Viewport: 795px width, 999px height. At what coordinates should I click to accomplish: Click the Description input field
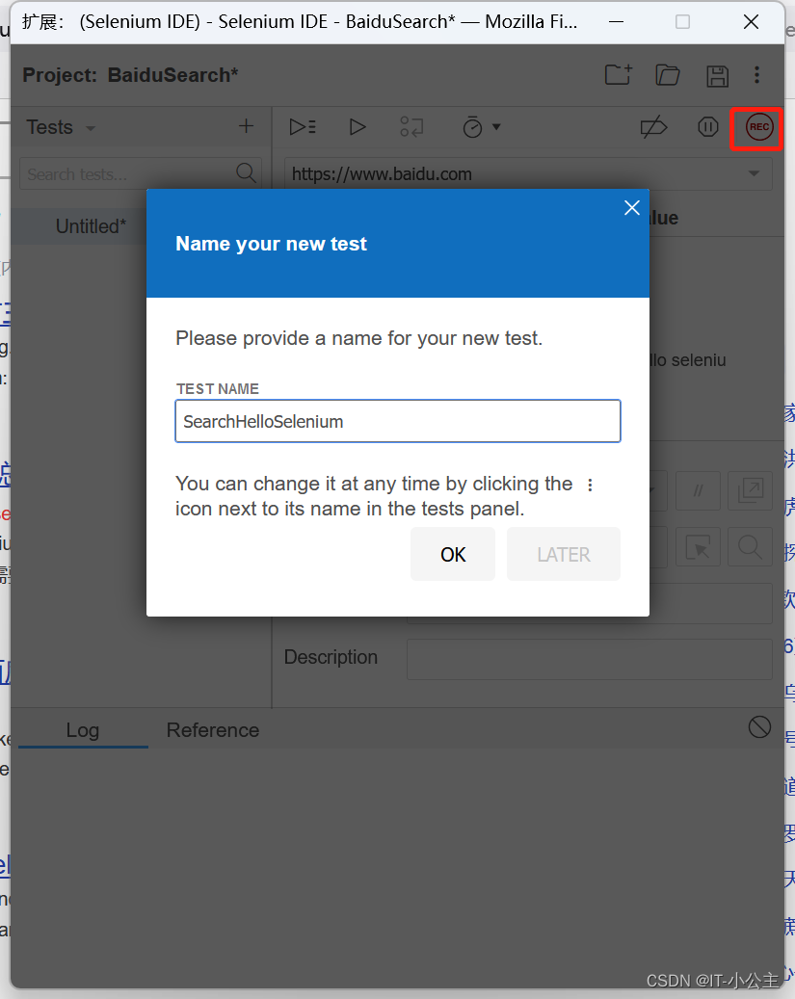pos(590,659)
